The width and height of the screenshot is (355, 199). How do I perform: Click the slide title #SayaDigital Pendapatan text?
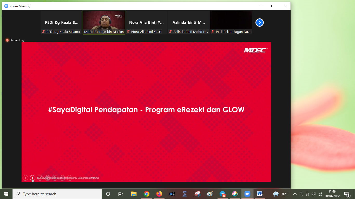click(146, 110)
